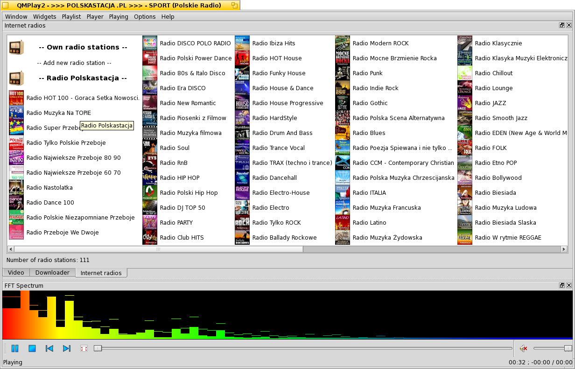Select Radio Muzyka Francuska station
The height and width of the screenshot is (369, 575).
point(387,207)
